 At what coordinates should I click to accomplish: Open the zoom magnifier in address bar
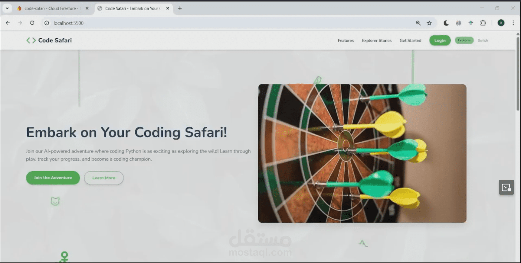(x=418, y=23)
